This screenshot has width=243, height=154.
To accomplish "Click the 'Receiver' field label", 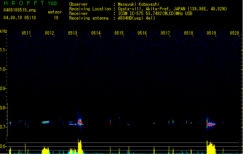I will (x=78, y=13).
